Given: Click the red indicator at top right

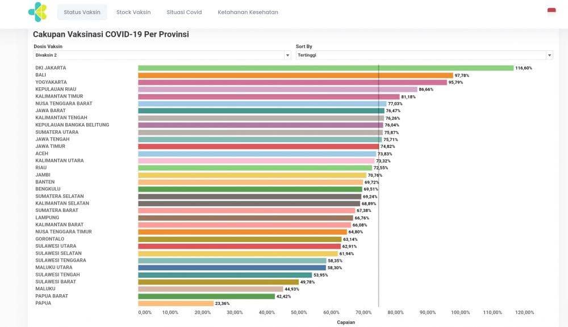Looking at the screenshot, I should point(550,10).
